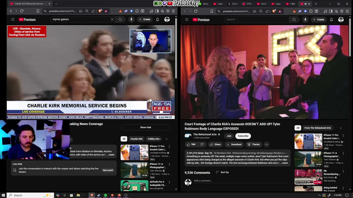Reload page in left browser window
Image resolution: width=353 pixels, height=198 pixels.
(22, 11)
